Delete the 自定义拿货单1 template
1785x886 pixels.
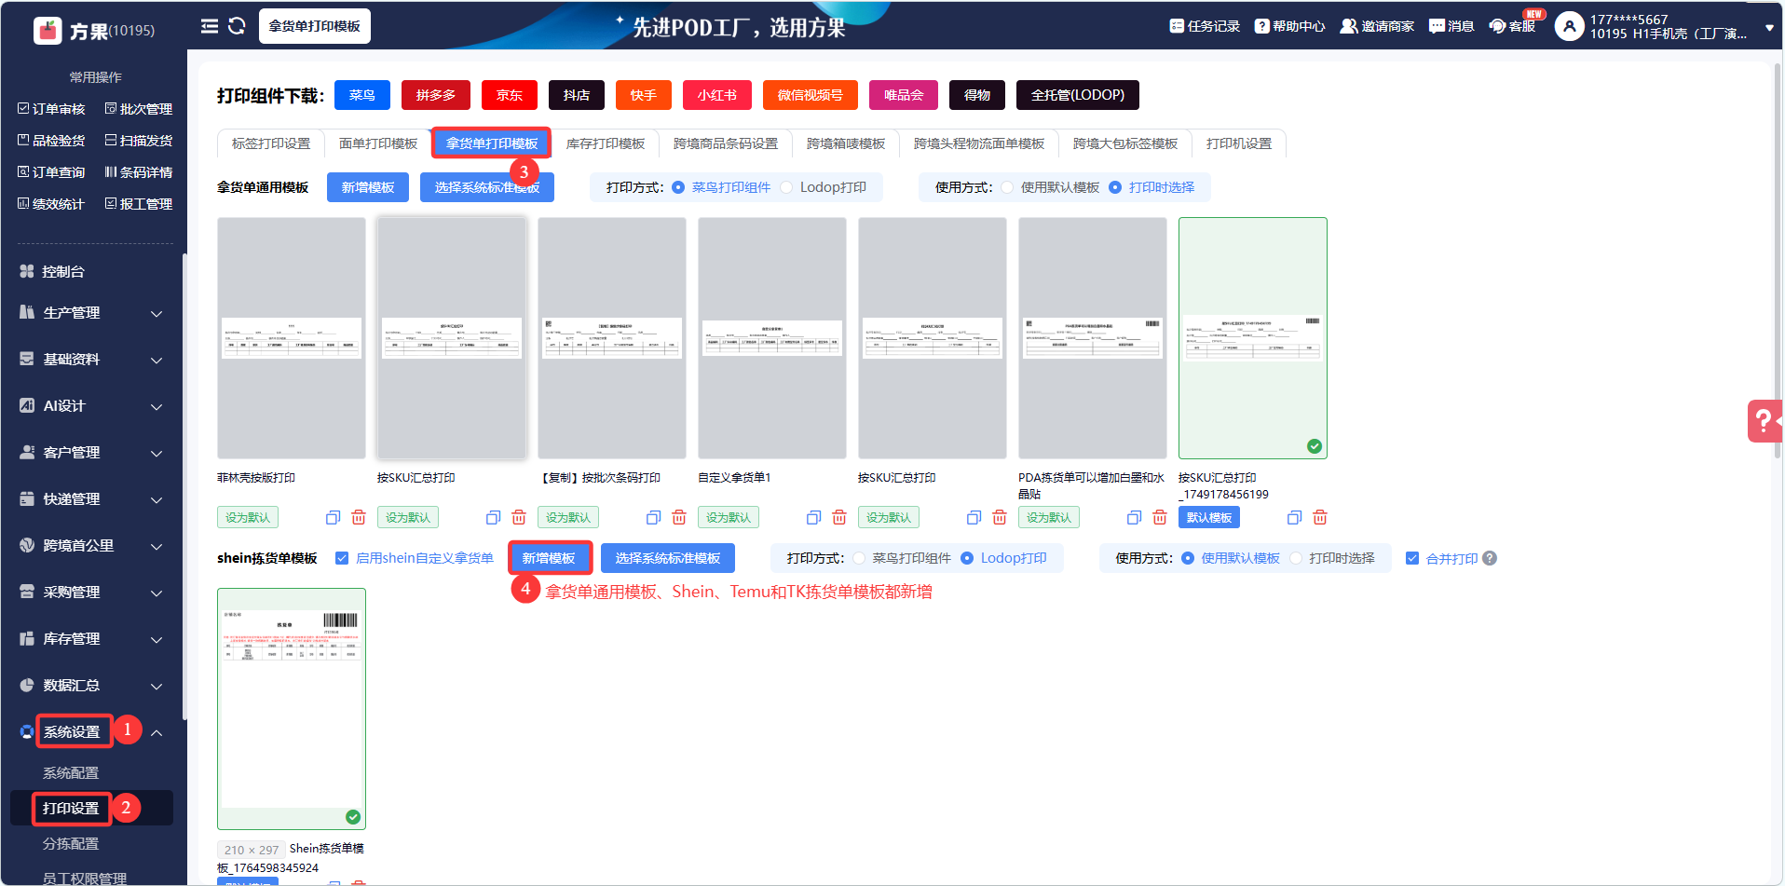pos(839,518)
